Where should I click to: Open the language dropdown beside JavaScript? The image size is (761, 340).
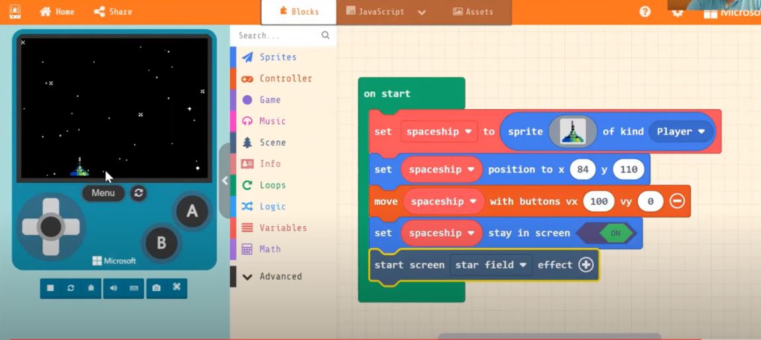click(422, 13)
